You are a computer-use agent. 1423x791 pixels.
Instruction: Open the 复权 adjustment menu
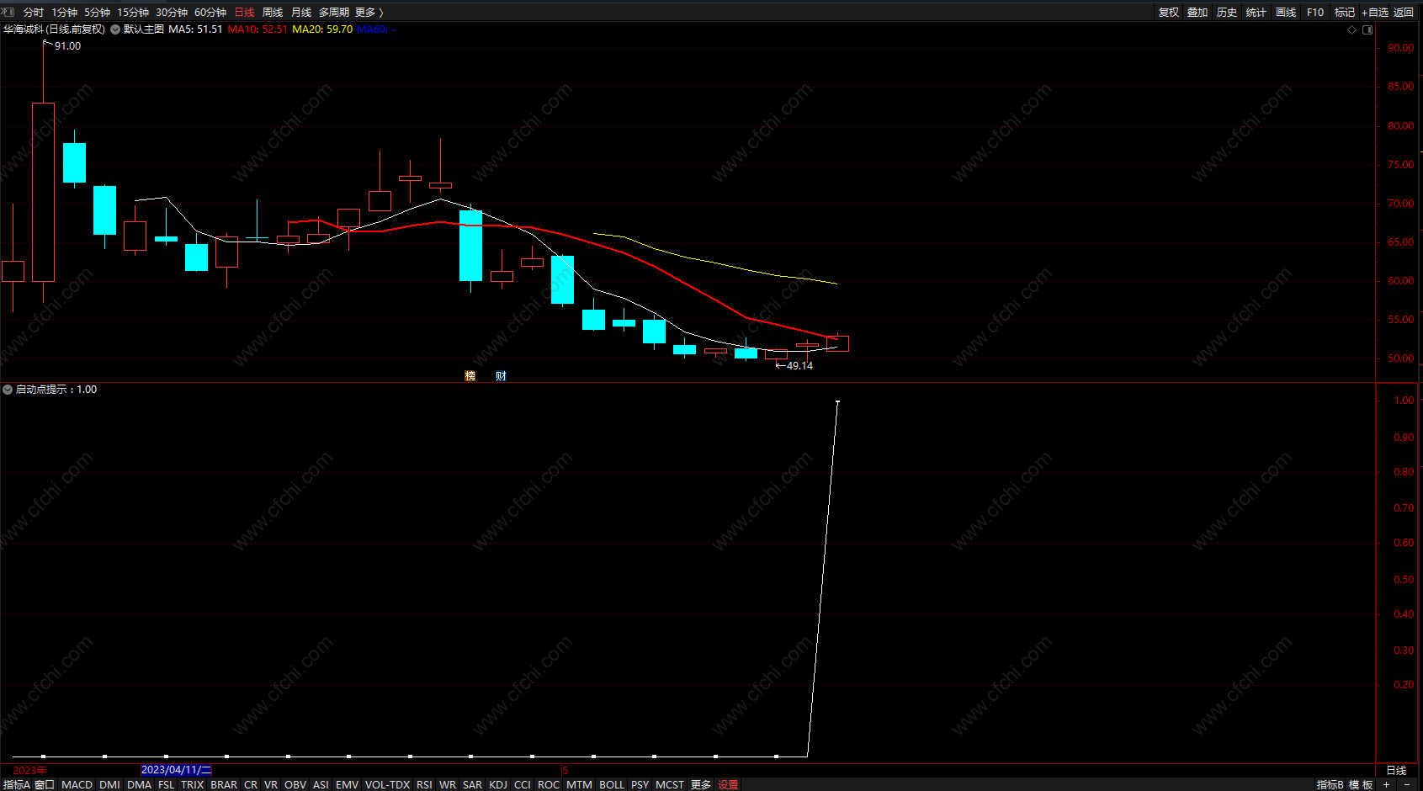[x=1169, y=13]
